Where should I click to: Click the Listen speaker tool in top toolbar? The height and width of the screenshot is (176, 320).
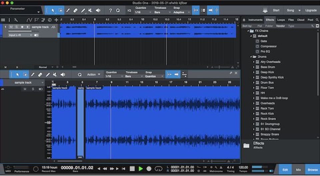pyautogui.click(x=98, y=10)
